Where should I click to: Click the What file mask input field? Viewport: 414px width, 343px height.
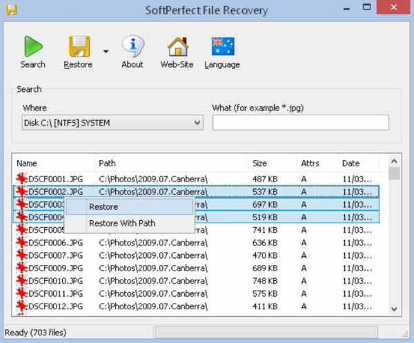click(300, 123)
